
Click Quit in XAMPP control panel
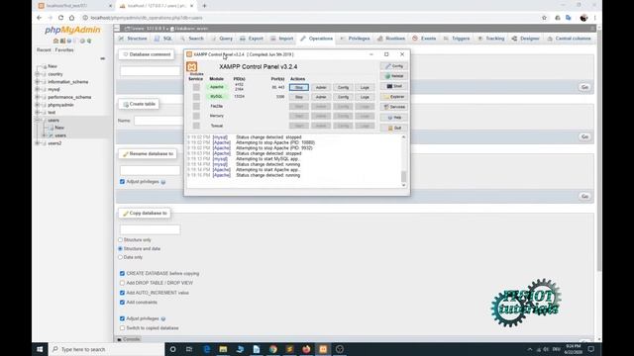[x=394, y=128]
